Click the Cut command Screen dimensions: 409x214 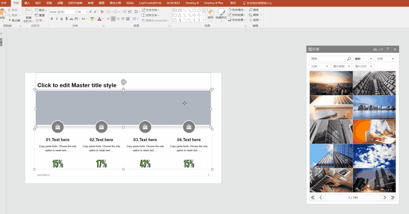point(13,10)
